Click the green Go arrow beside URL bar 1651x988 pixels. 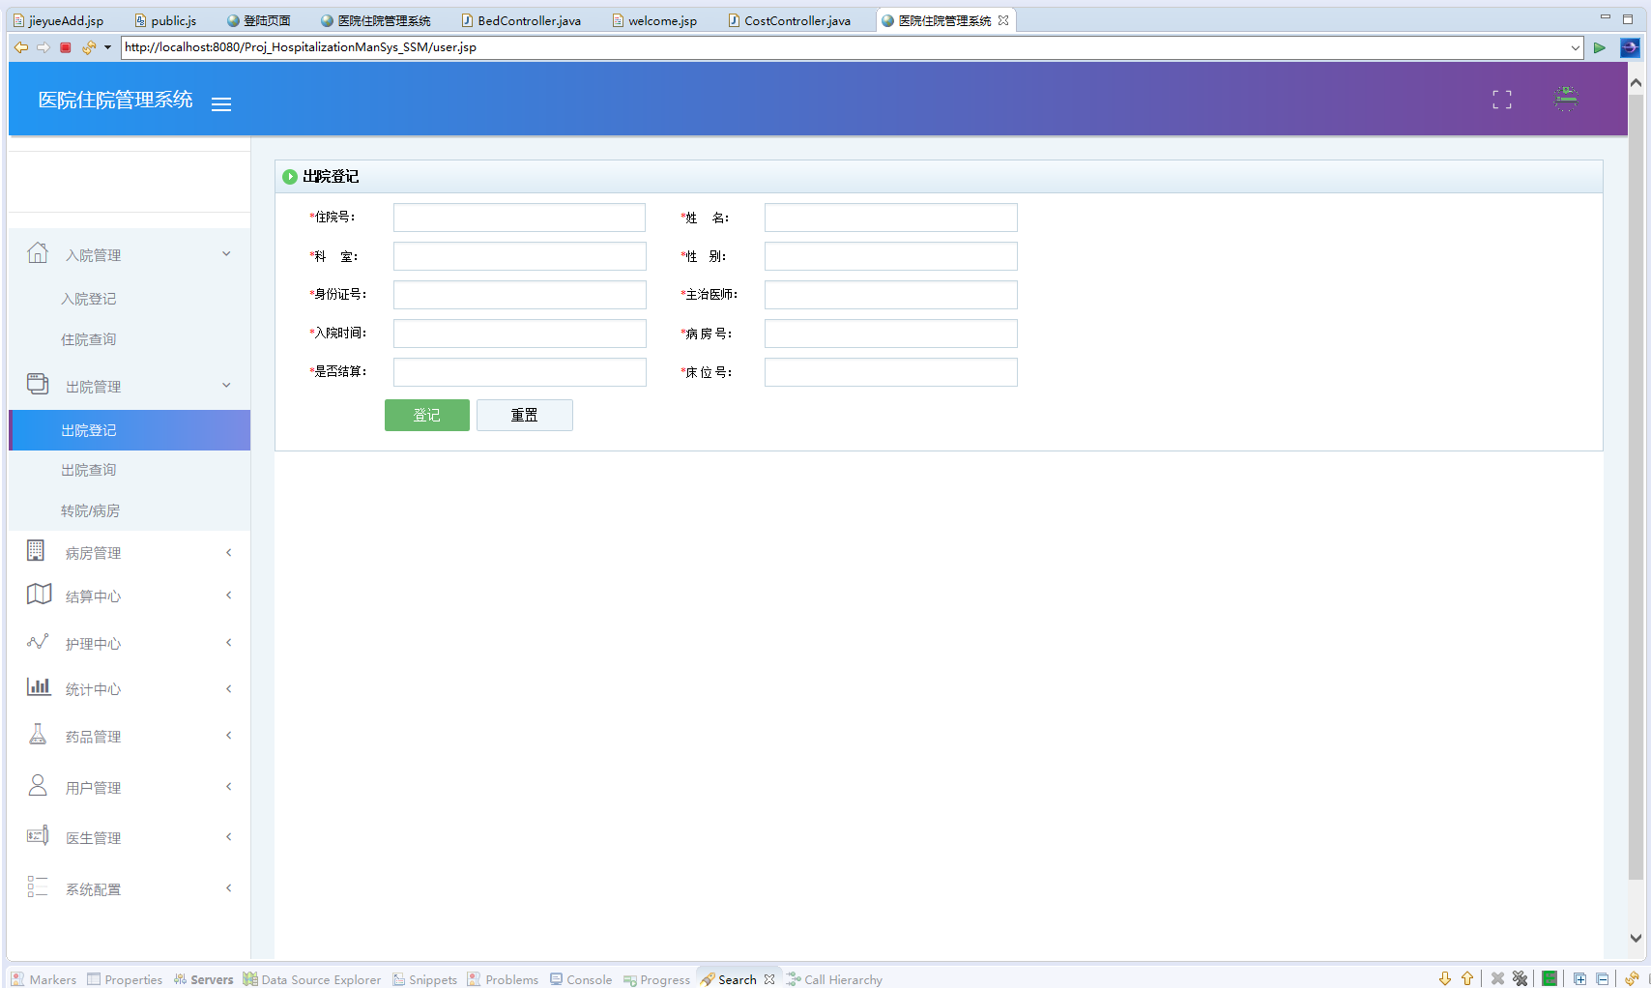(x=1600, y=47)
